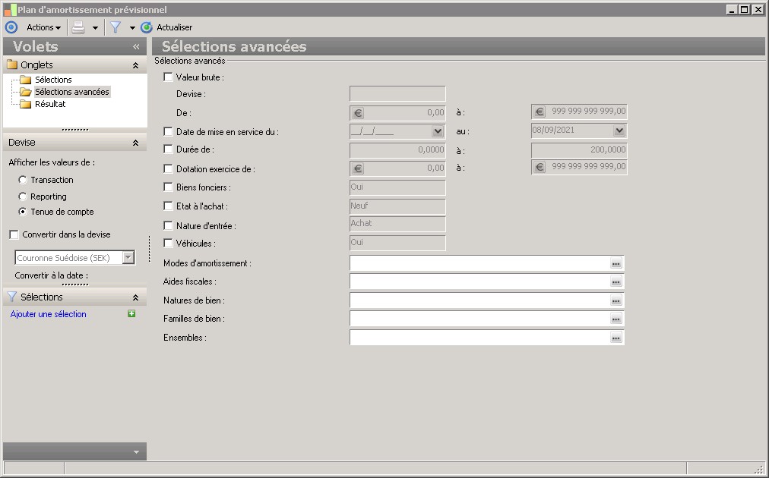Click the Onglets folder icon in the panel header
This screenshot has width=769, height=478.
coord(12,64)
